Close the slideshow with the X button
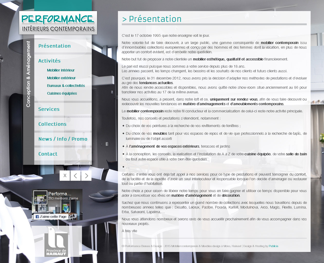The image size is (324, 263). tap(65, 176)
